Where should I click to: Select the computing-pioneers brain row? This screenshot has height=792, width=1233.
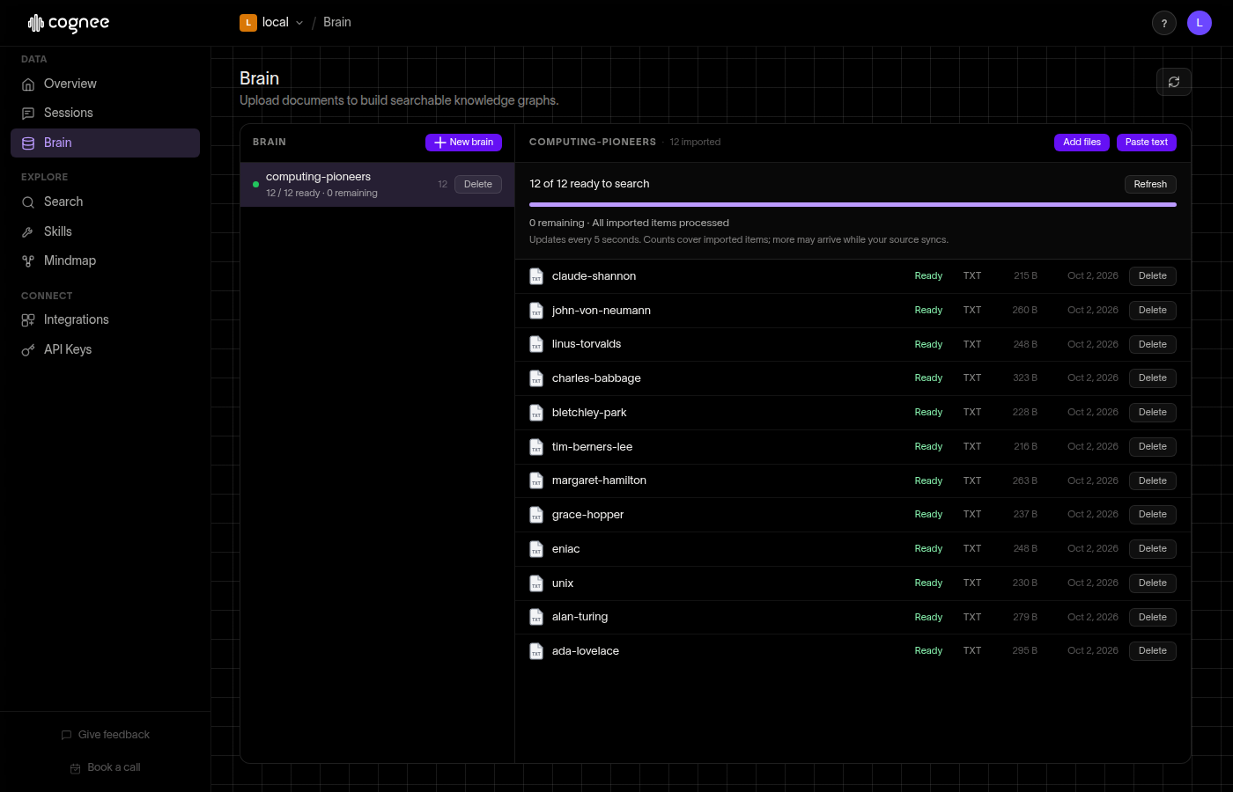click(x=377, y=185)
